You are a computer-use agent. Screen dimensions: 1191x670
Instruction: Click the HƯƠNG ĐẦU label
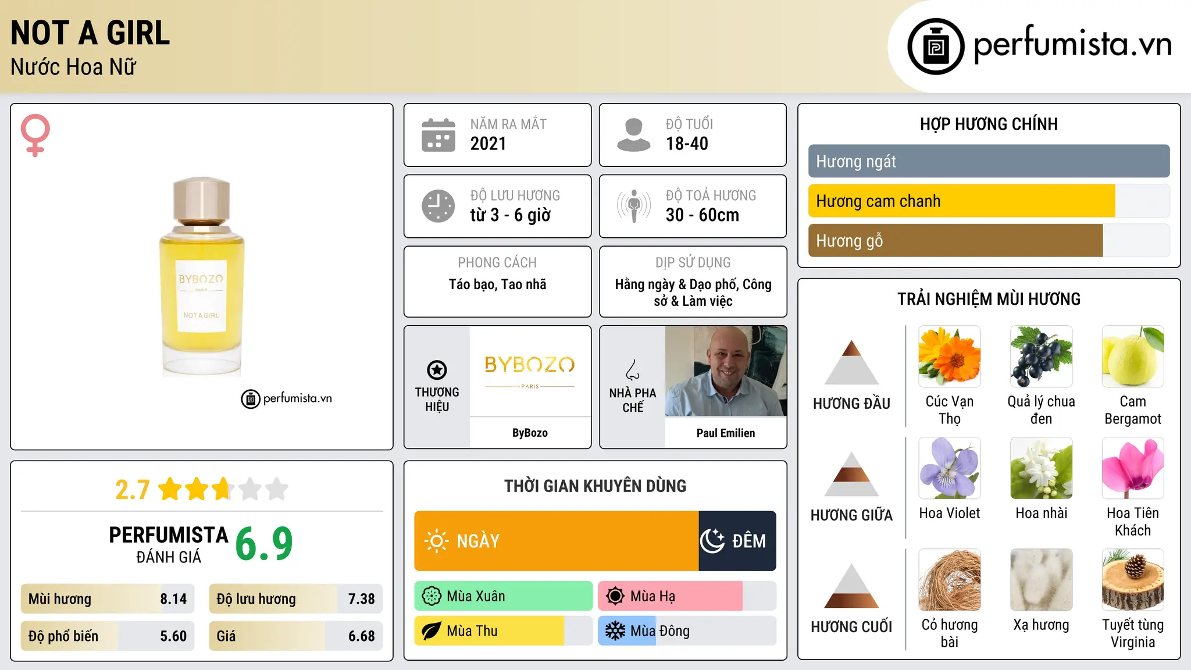coord(851,404)
